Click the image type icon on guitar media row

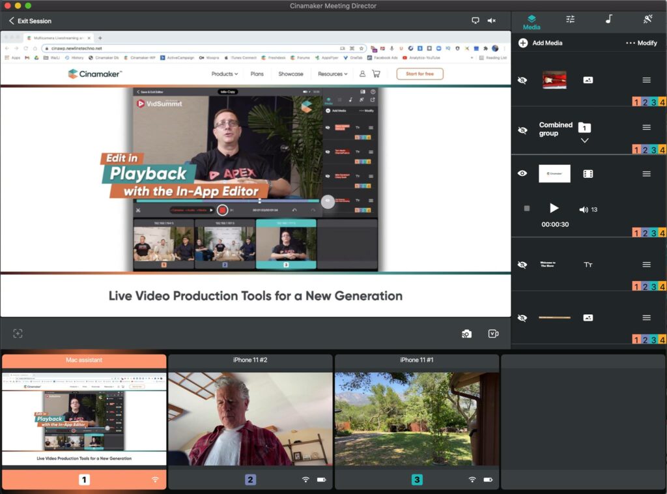pos(588,80)
